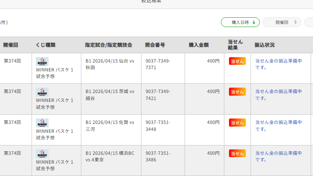Click WINNER logo in 佐賀 vs 三河 row

pyautogui.click(x=42, y=123)
